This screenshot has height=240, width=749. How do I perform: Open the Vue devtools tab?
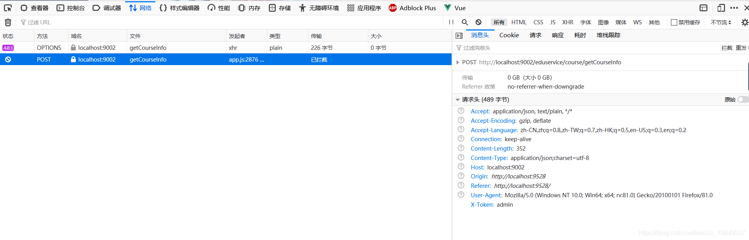click(455, 8)
